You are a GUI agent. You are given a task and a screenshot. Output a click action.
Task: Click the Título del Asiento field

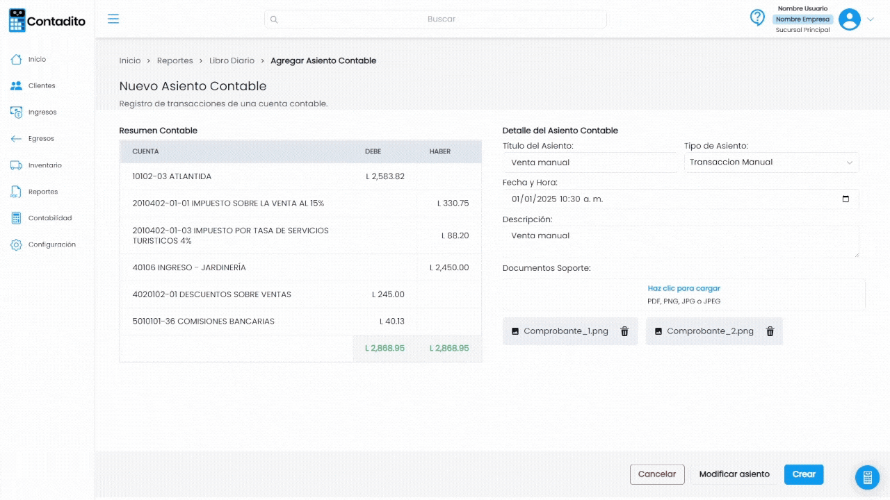pyautogui.click(x=590, y=162)
